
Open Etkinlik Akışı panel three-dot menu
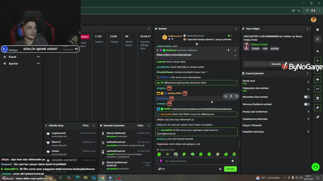[94, 125]
